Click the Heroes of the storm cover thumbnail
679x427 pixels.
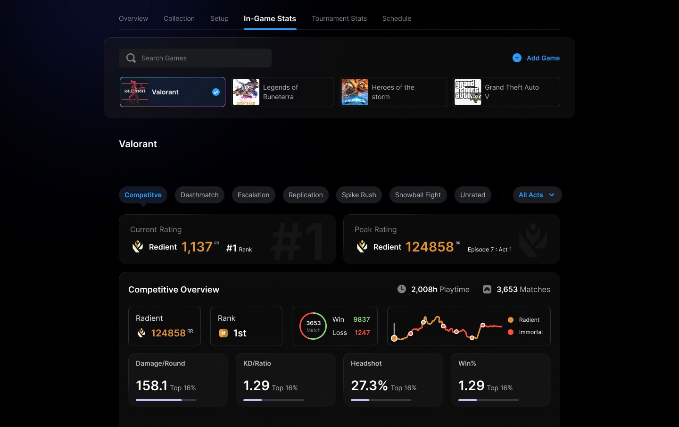pos(355,92)
